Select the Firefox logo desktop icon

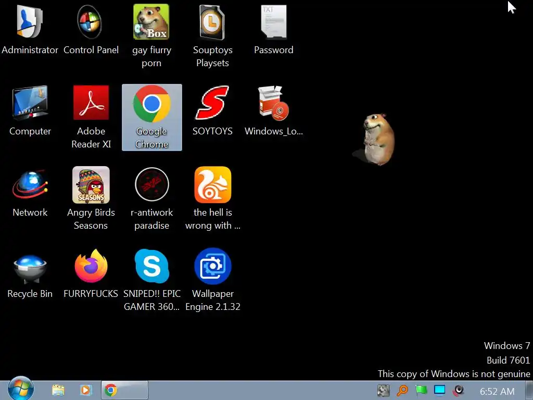point(91,266)
